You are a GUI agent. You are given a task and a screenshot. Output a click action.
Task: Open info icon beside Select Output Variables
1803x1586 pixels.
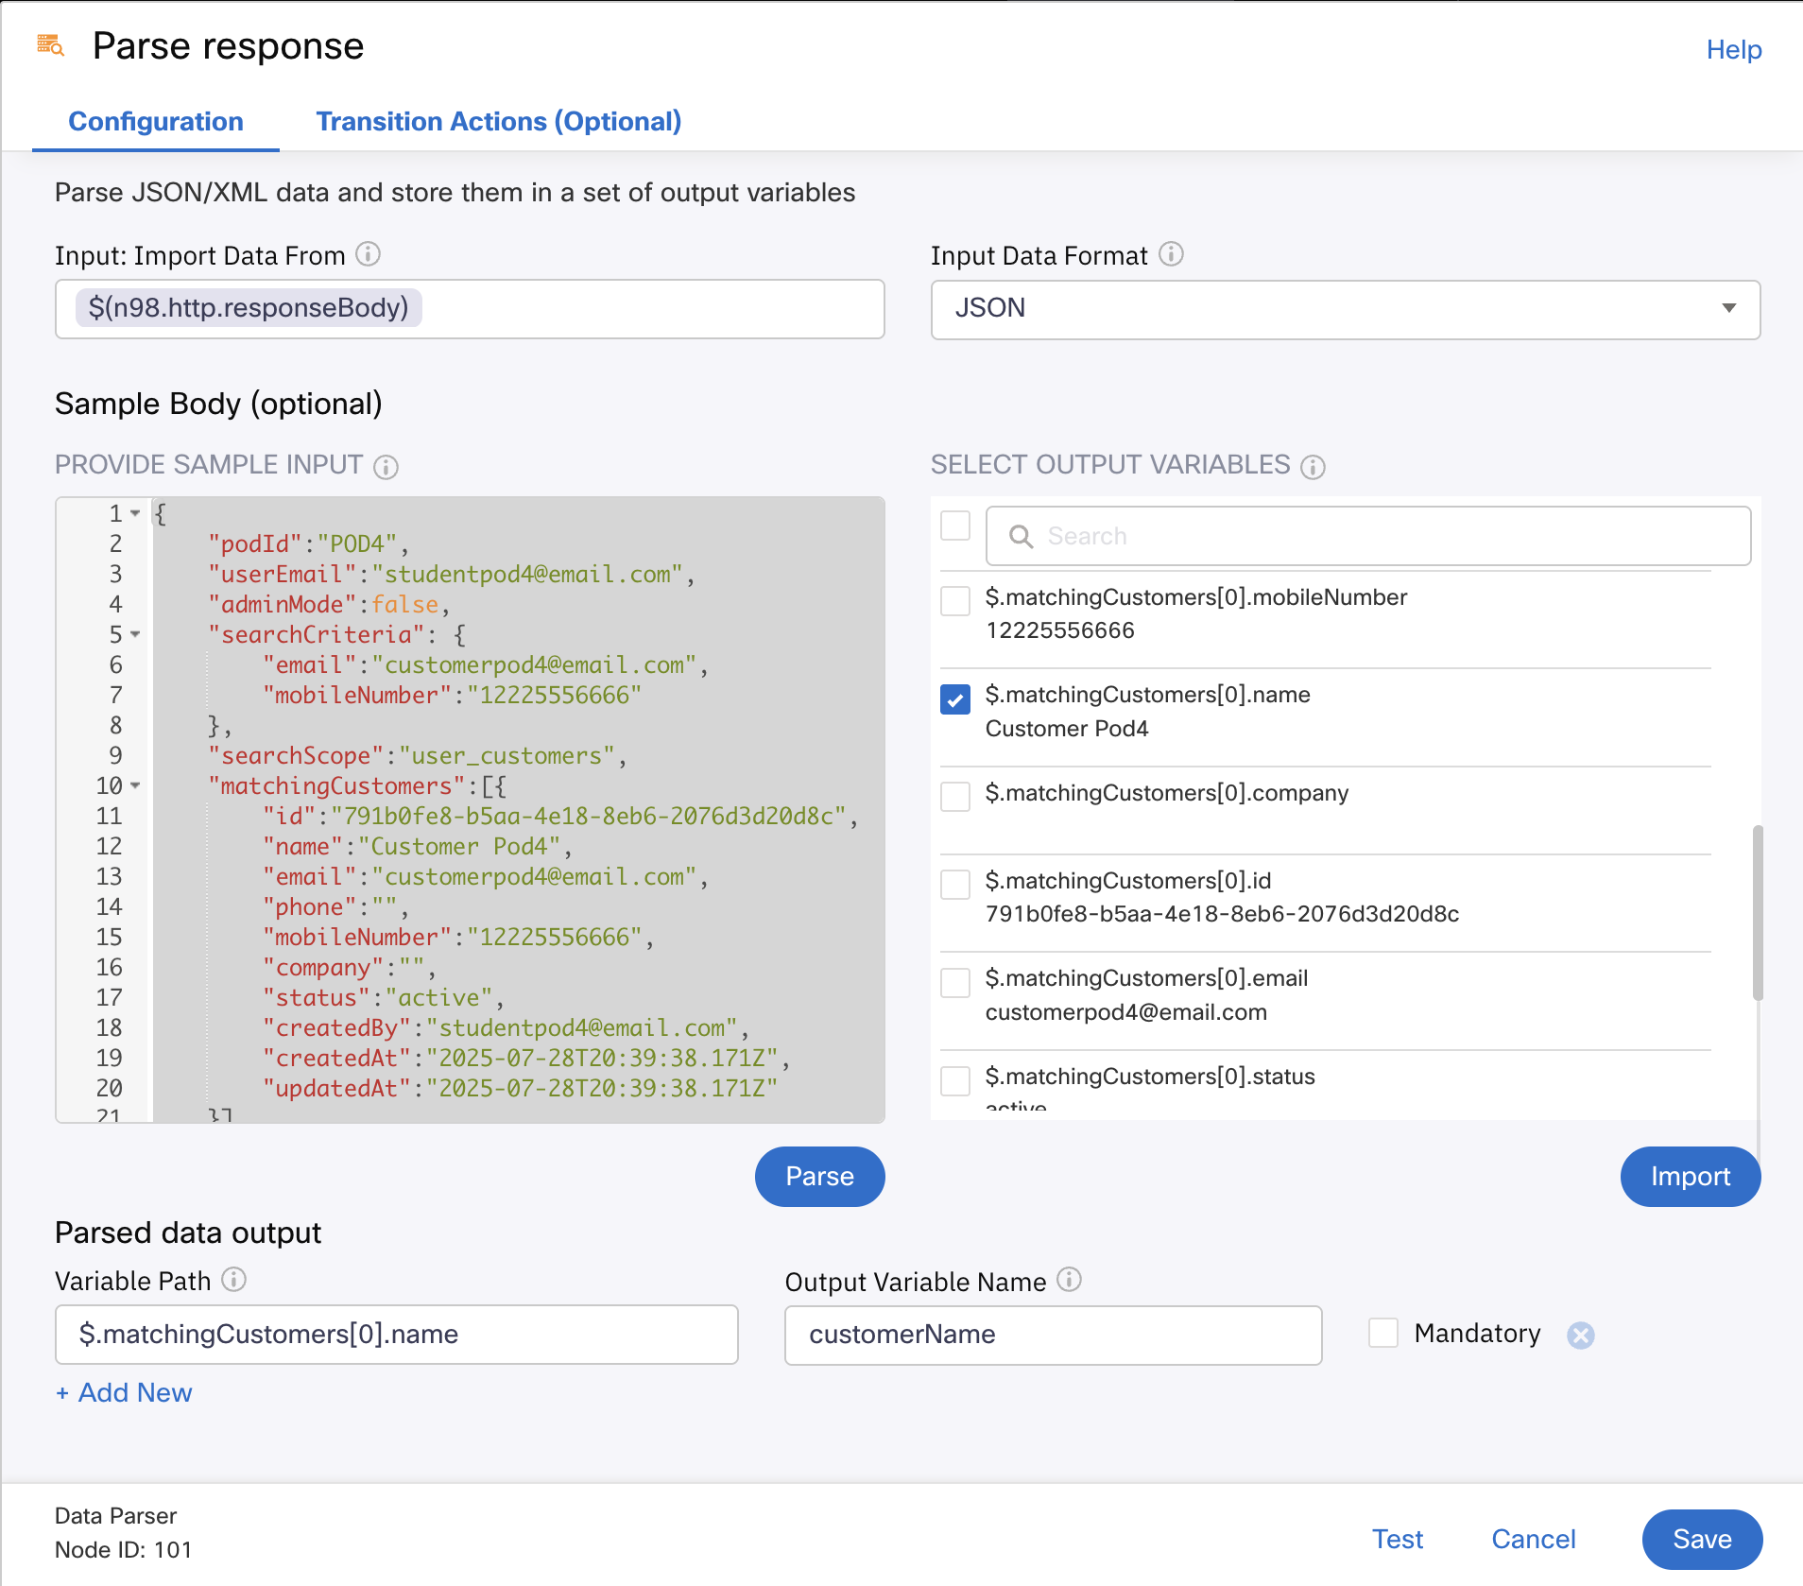[1313, 467]
